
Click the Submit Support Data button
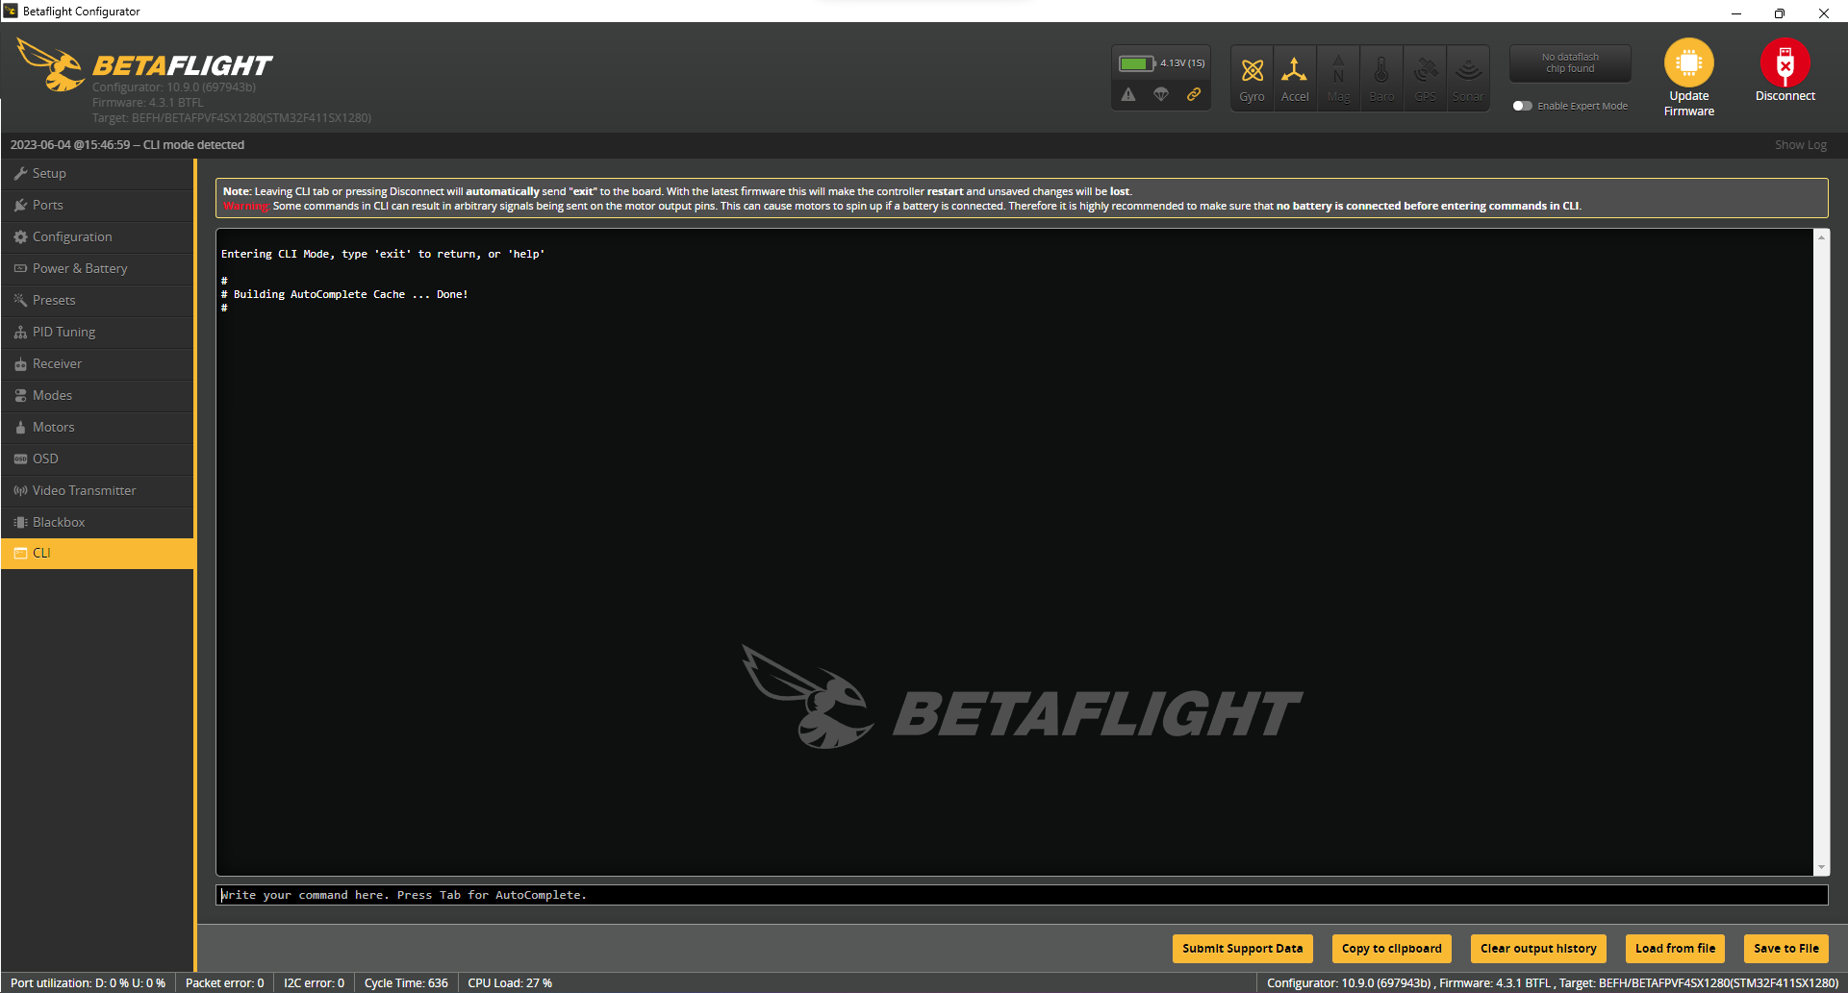pyautogui.click(x=1242, y=949)
